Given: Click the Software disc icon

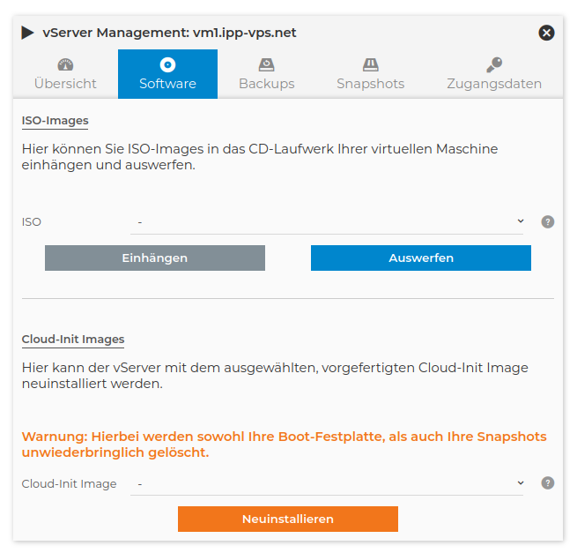Looking at the screenshot, I should pyautogui.click(x=167, y=65).
